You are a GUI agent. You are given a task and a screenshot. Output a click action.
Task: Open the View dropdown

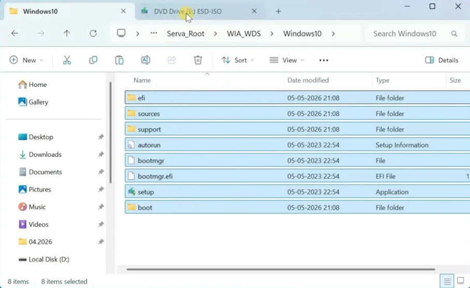287,60
